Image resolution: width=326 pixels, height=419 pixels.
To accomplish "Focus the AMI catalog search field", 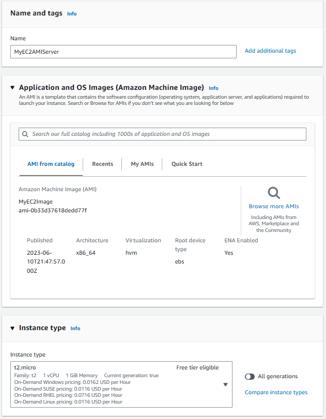I will [162, 134].
